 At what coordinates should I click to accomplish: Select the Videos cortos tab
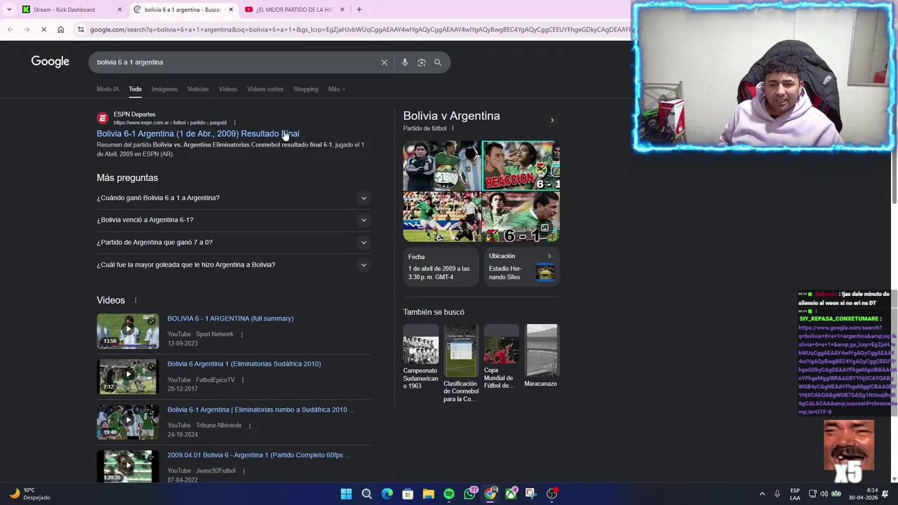265,89
